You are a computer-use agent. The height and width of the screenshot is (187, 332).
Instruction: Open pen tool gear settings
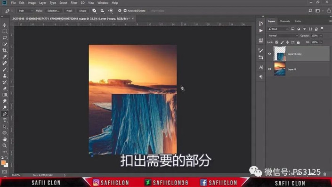point(120,10)
